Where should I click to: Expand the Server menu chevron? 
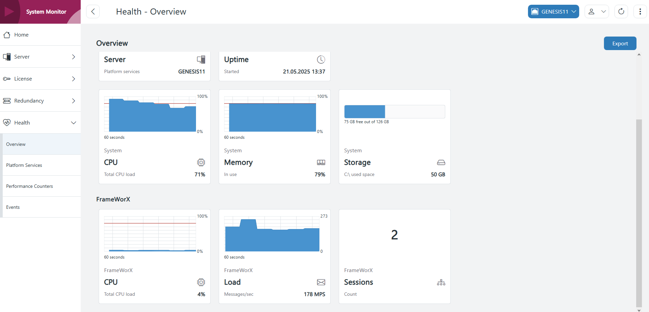pos(74,57)
